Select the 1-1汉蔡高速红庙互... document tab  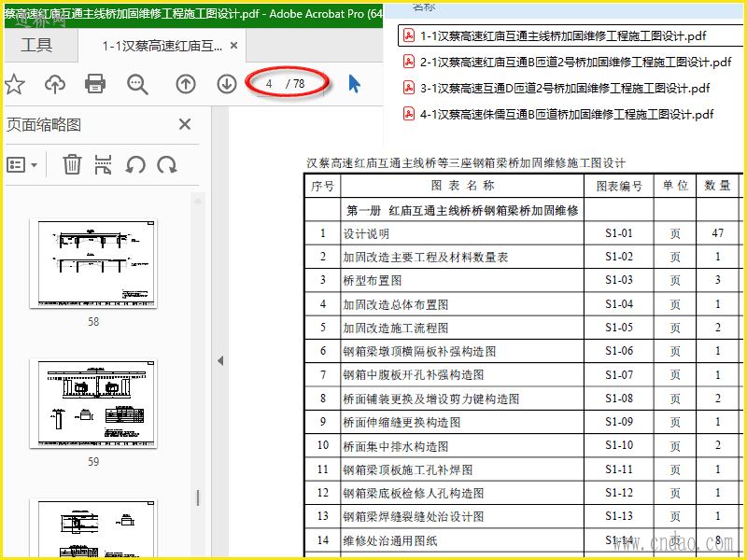(x=162, y=46)
